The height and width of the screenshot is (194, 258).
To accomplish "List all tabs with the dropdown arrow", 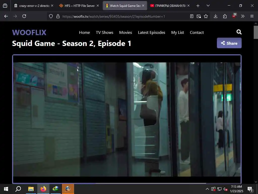I will click(x=208, y=6).
